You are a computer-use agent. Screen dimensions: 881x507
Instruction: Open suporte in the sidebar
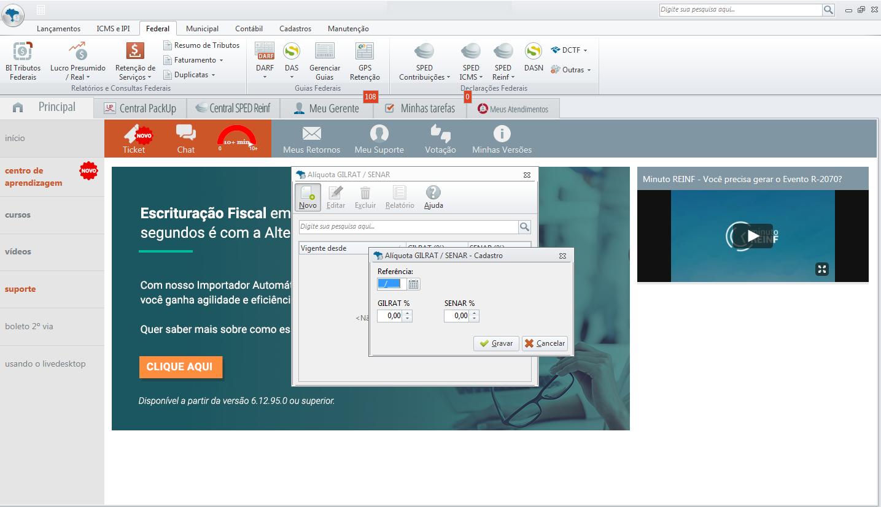[x=20, y=289]
